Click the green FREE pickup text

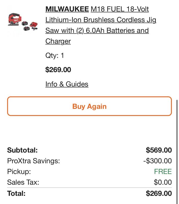[x=163, y=171]
